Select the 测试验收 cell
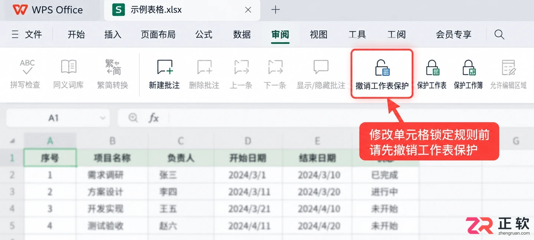The height and width of the screenshot is (240, 534). pos(112,226)
